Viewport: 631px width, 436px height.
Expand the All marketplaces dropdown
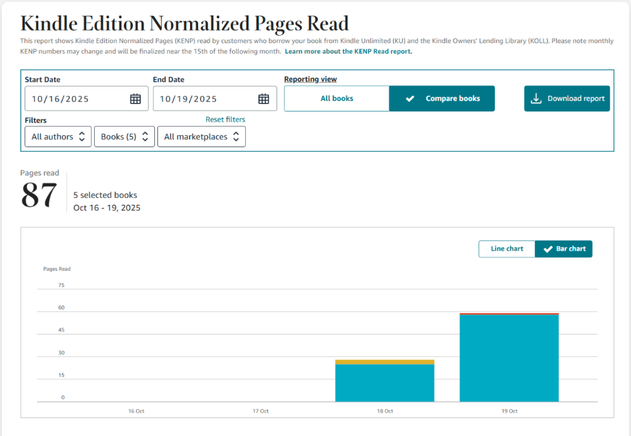[x=201, y=137]
